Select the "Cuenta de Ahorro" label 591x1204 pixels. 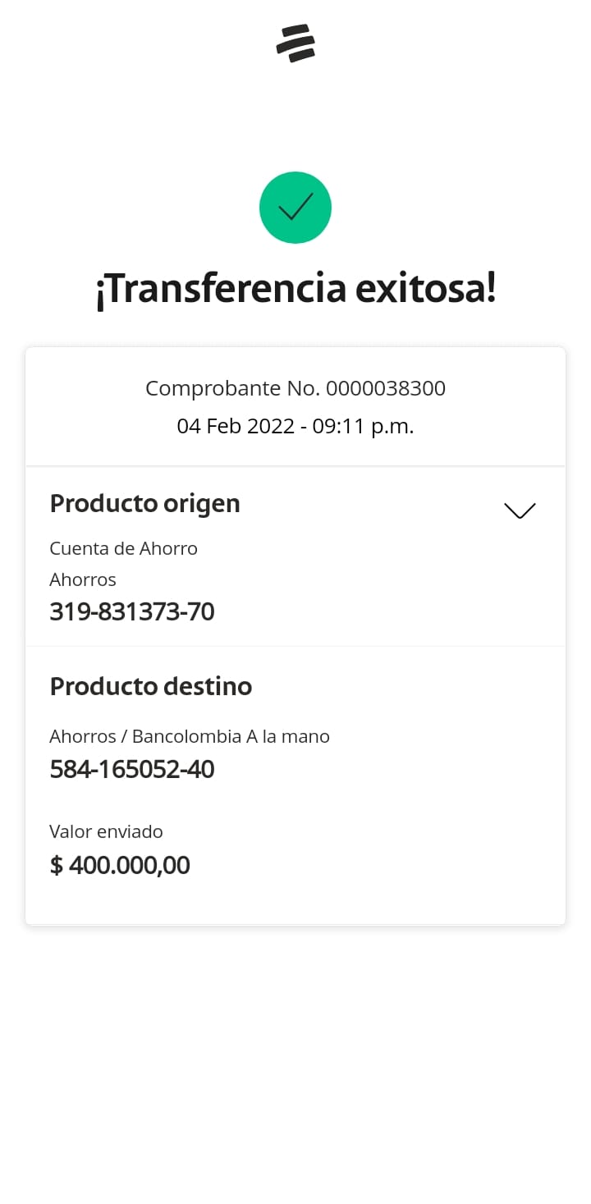(123, 548)
